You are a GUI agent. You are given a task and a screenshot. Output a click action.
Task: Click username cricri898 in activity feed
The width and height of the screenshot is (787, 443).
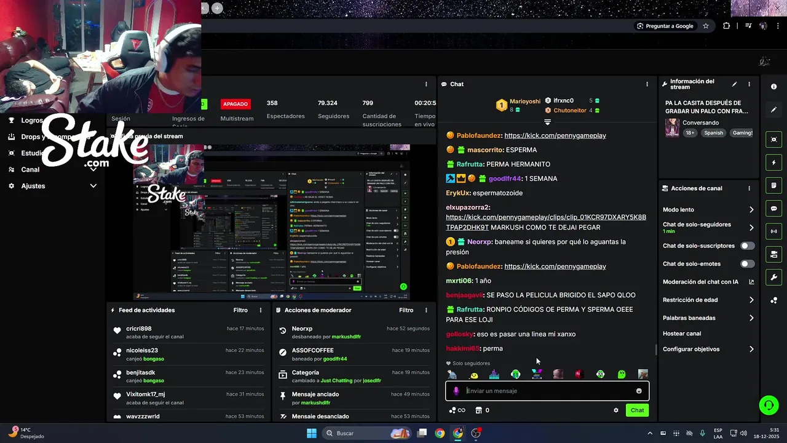tap(138, 329)
